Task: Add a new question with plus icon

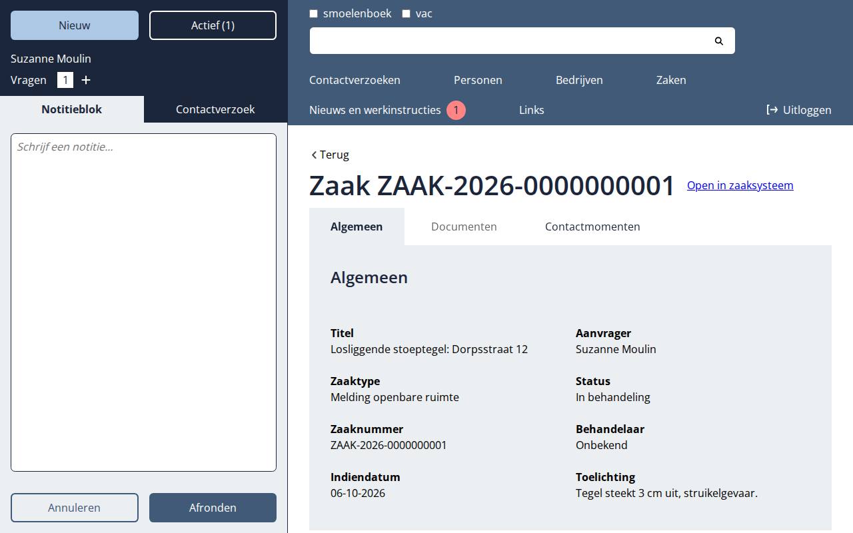Action: pyautogui.click(x=86, y=80)
